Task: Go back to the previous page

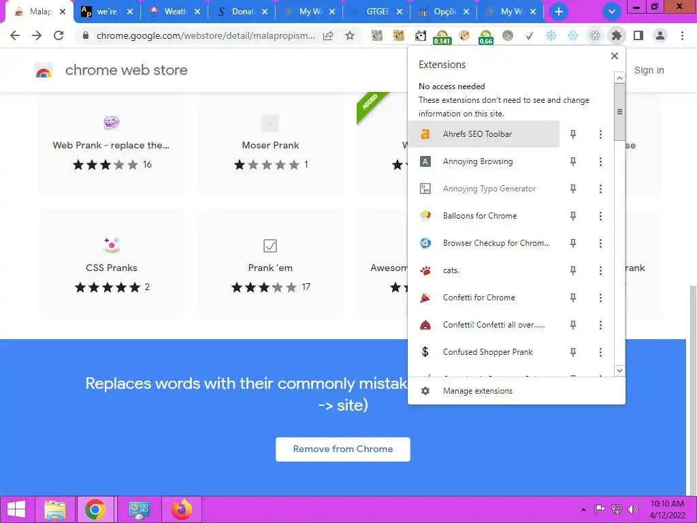Action: click(15, 35)
